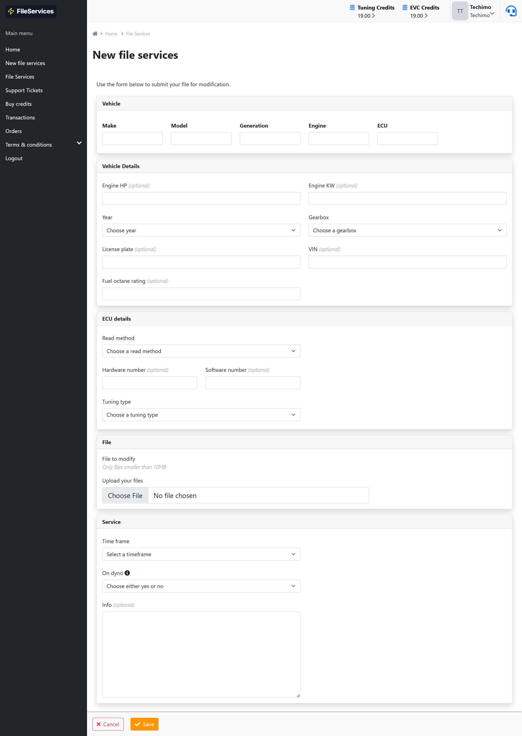This screenshot has width=522, height=736.
Task: Focus the Model input field
Action: point(201,139)
